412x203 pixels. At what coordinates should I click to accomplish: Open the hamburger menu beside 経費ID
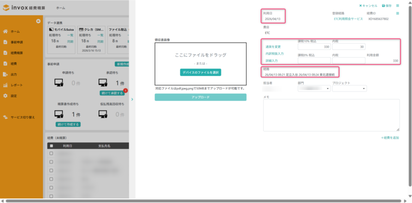click(398, 13)
